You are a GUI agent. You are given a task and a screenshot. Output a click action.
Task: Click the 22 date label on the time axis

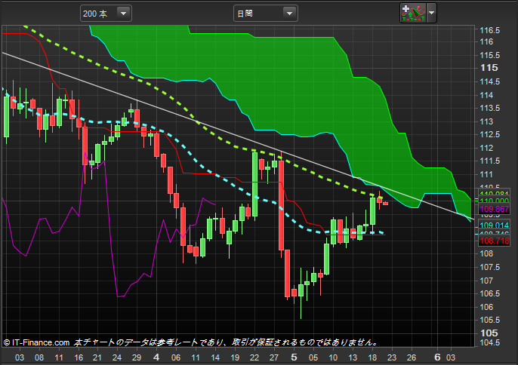click(x=254, y=357)
